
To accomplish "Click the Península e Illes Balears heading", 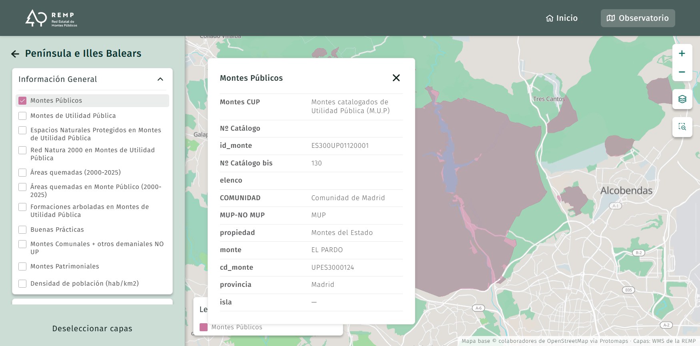I will (x=83, y=54).
